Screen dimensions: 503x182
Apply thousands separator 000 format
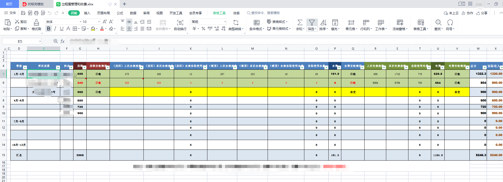click(210, 29)
